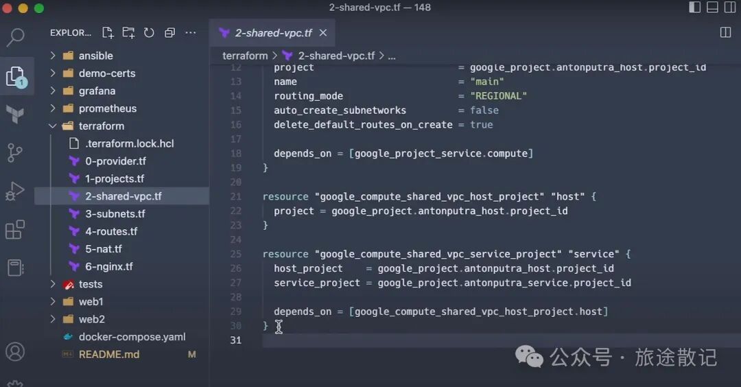Open the Search view in activity bar
741x387 pixels.
tap(15, 37)
